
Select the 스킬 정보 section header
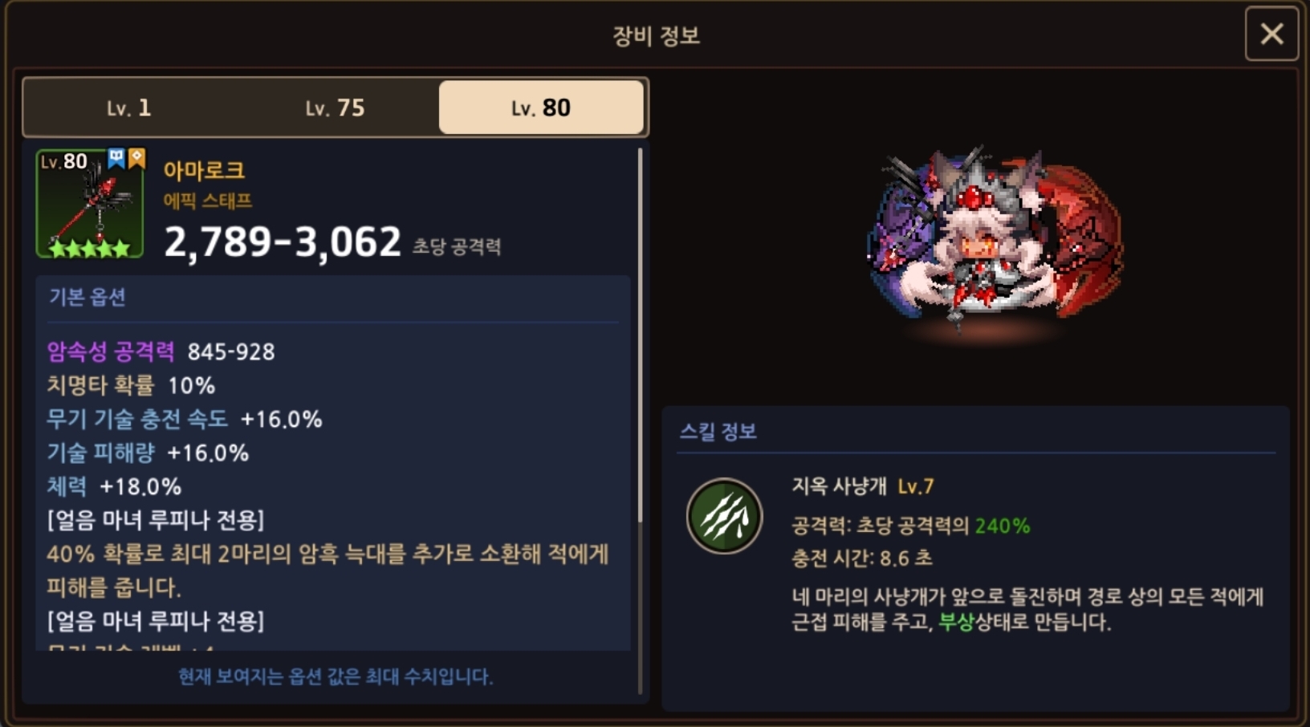(718, 431)
